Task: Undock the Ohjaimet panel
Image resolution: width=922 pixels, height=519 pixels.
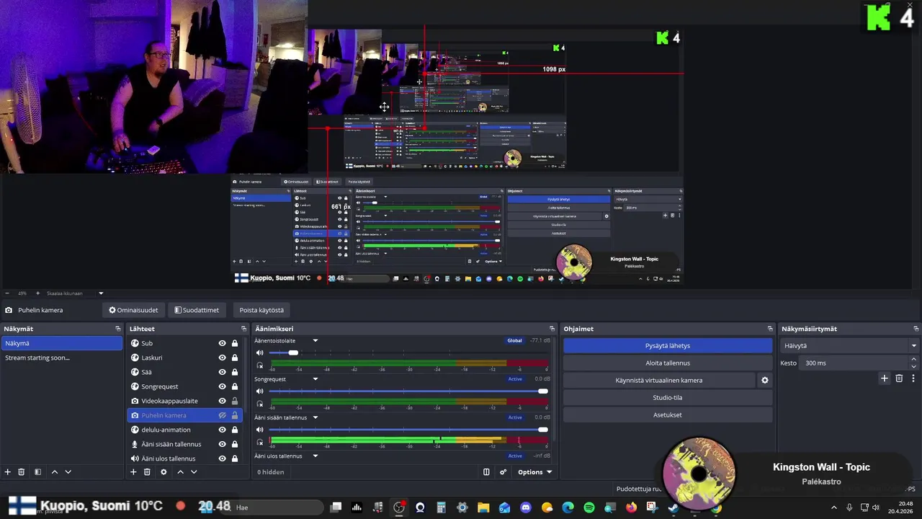Action: (x=770, y=329)
